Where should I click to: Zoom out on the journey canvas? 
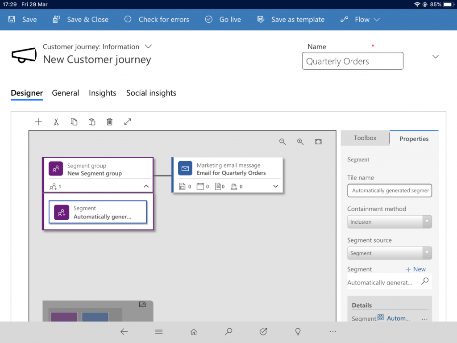283,142
